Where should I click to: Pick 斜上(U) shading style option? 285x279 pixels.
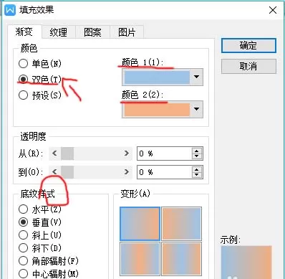[x=23, y=235]
